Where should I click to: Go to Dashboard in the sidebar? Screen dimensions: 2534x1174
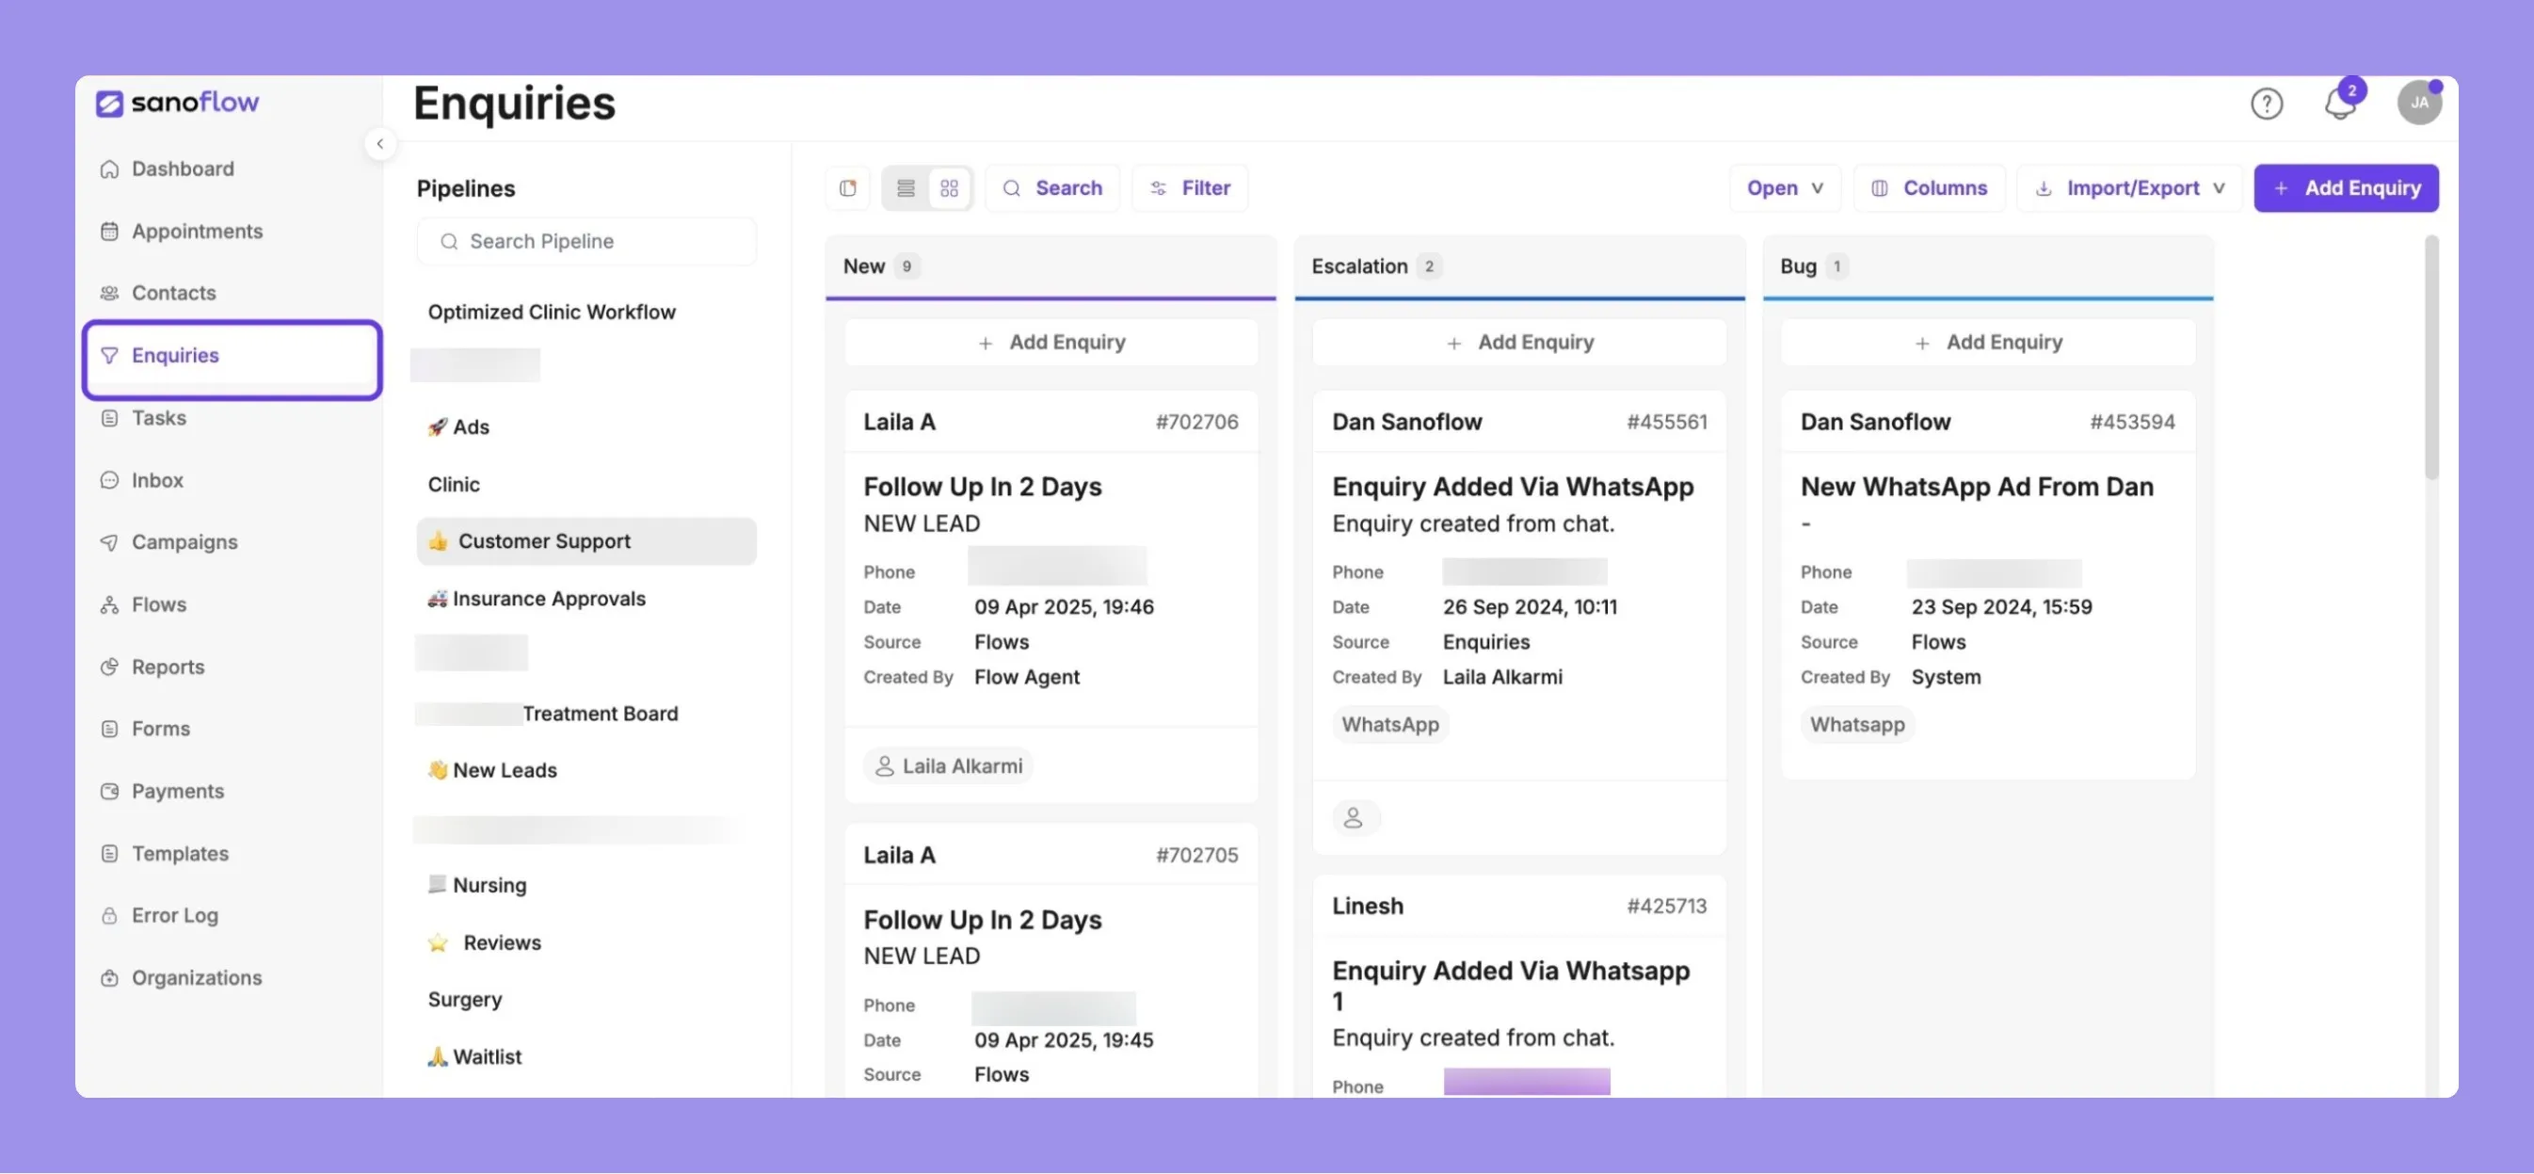(x=182, y=169)
